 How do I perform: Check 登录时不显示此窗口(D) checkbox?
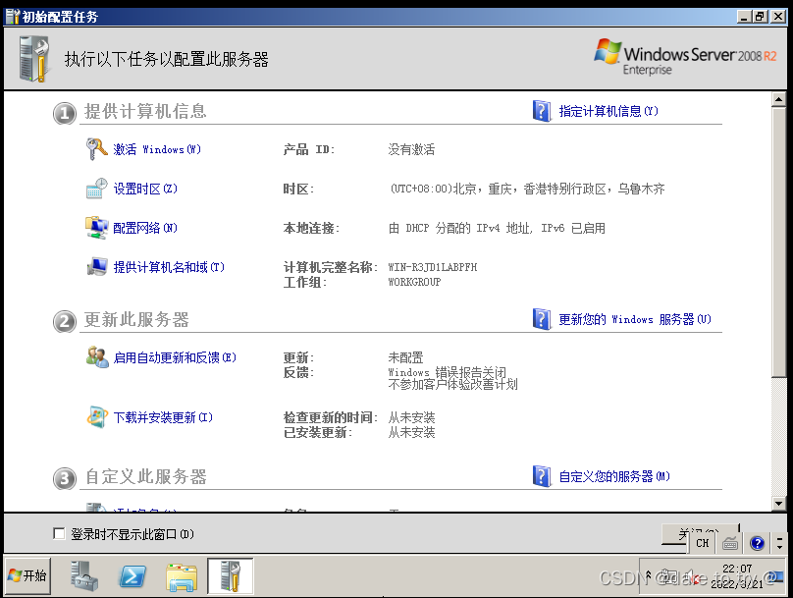(59, 534)
